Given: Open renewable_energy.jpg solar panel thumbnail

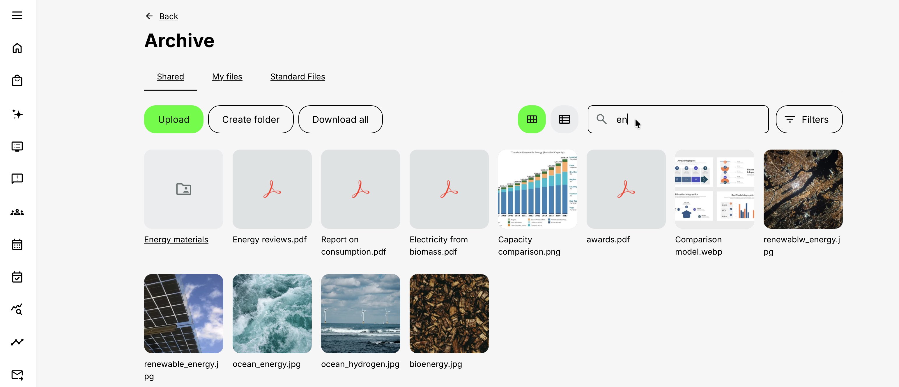Looking at the screenshot, I should pyautogui.click(x=184, y=313).
